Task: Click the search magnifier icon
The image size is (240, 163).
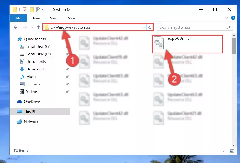Action: 228,27
